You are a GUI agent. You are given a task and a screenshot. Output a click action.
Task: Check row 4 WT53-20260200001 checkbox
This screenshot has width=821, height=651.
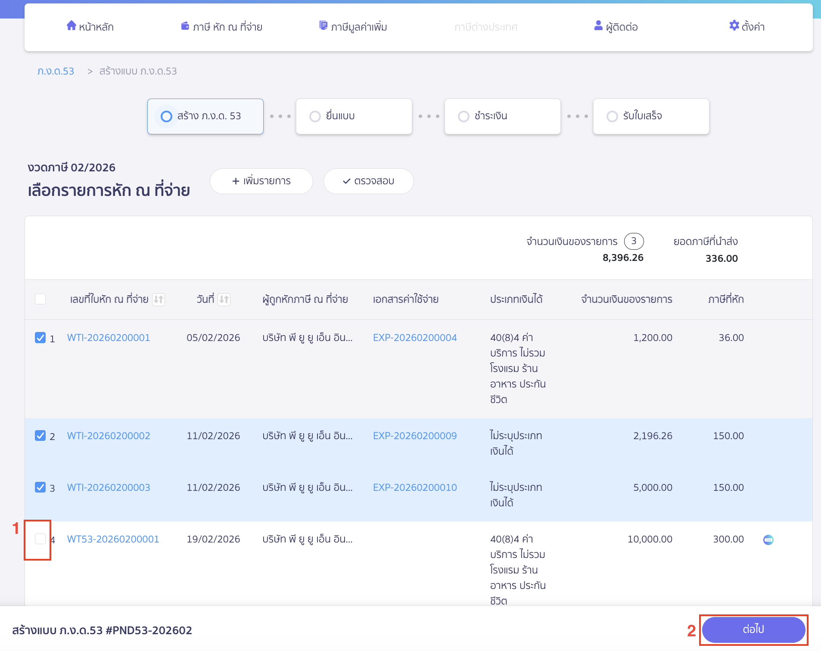click(40, 539)
